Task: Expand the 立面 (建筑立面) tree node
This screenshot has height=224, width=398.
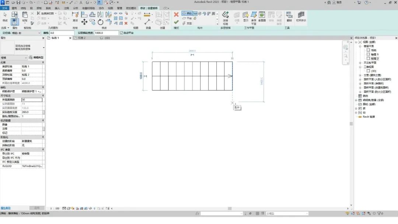Action: 360,75
